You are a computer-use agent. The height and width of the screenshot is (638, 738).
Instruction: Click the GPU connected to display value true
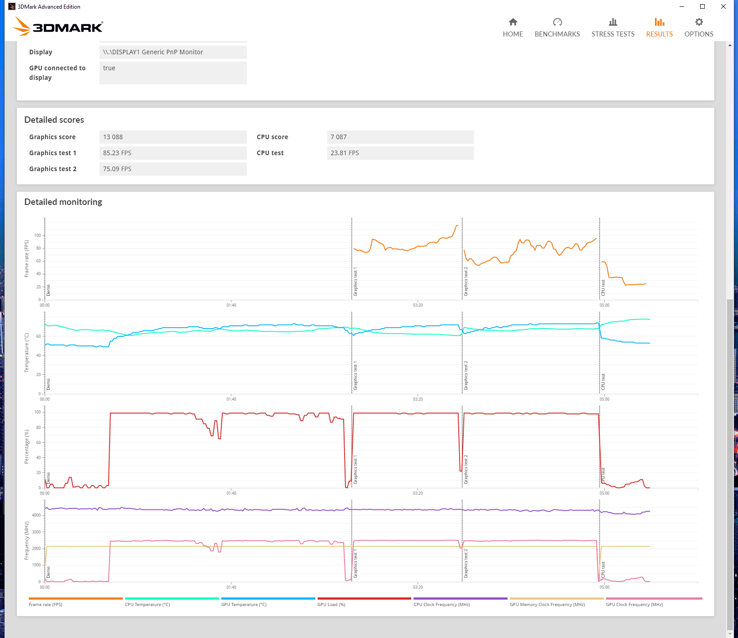coord(173,73)
